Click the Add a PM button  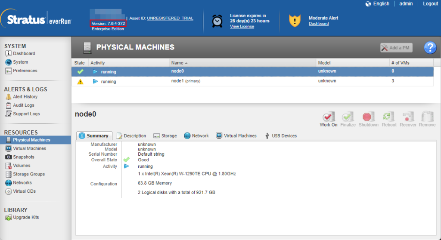[x=396, y=48]
